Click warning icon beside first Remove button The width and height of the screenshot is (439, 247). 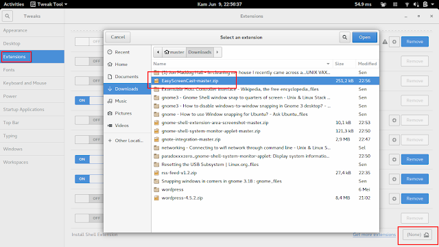pos(385,42)
